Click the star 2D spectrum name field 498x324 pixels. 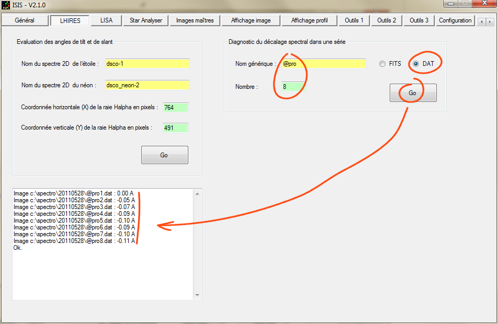(x=147, y=64)
